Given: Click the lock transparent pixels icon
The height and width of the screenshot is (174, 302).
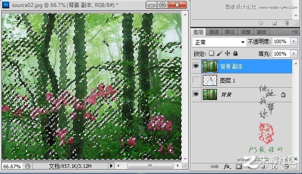Looking at the screenshot, I should (x=212, y=53).
